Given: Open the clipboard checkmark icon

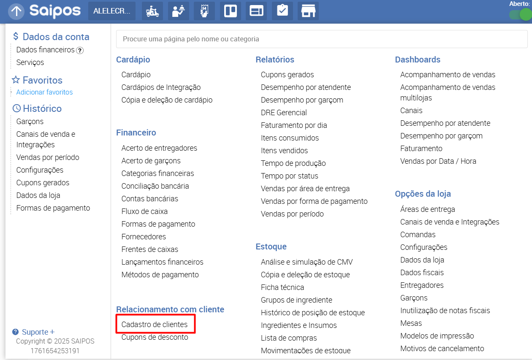Looking at the screenshot, I should (x=282, y=11).
